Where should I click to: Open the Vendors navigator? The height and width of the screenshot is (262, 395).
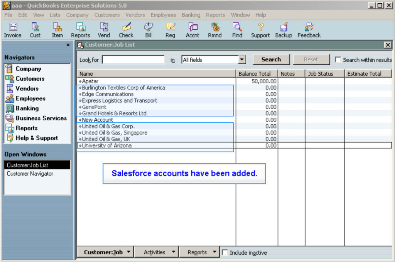[22, 88]
